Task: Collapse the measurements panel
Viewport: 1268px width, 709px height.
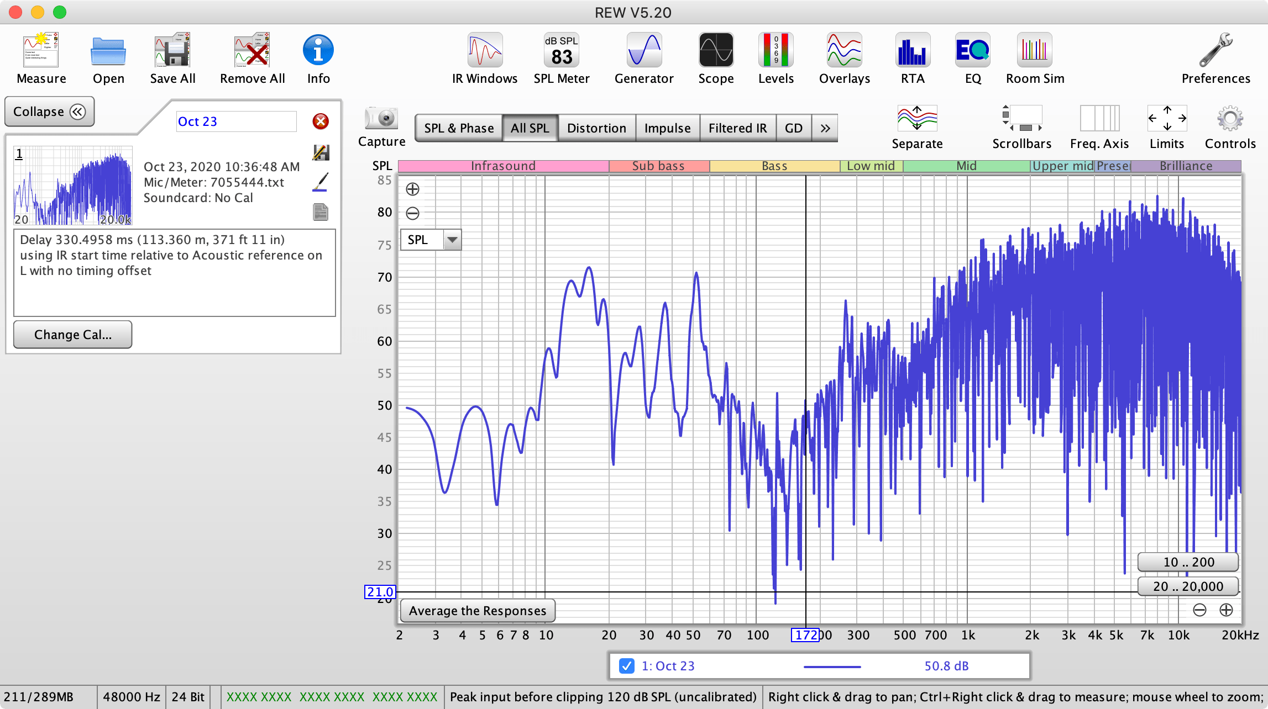Action: 49,112
